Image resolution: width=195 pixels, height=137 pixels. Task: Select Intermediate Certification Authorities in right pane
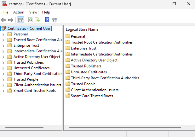click(102, 54)
